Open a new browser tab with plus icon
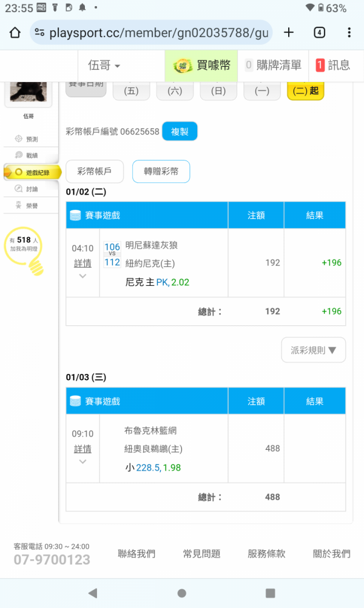This screenshot has height=608, width=364. pyautogui.click(x=289, y=33)
